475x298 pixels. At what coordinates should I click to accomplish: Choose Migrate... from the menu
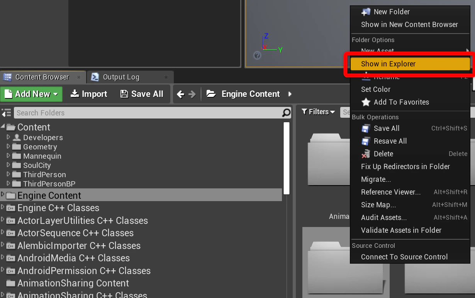376,179
